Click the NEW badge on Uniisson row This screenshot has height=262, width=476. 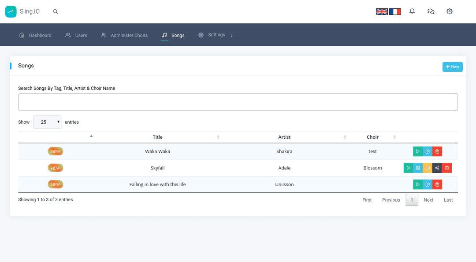pyautogui.click(x=55, y=185)
